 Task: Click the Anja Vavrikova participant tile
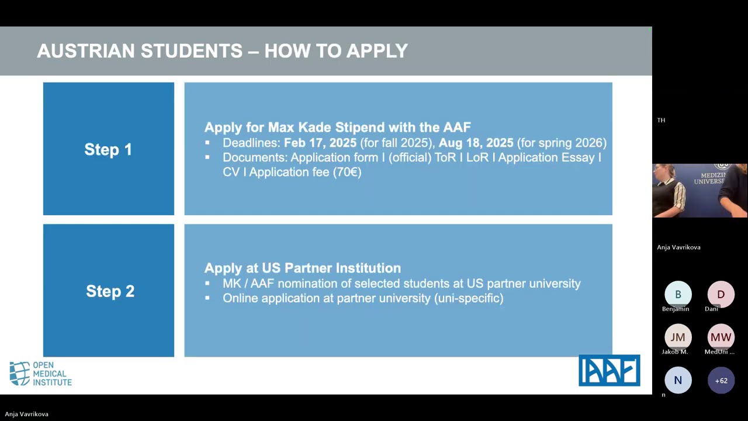coord(678,247)
